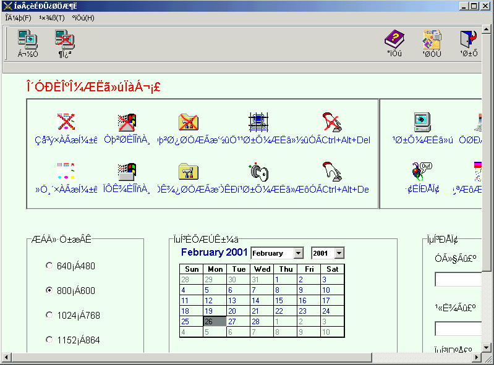Click the crossed-out Windows flag icon
Image resolution: width=494 pixels, height=365 pixels.
pos(127,122)
